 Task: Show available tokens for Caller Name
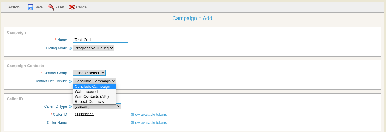click(x=149, y=123)
